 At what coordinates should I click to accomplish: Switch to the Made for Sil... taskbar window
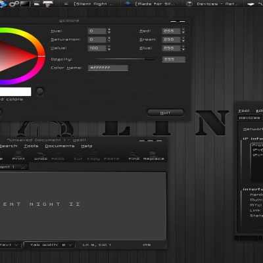(x=151, y=4)
